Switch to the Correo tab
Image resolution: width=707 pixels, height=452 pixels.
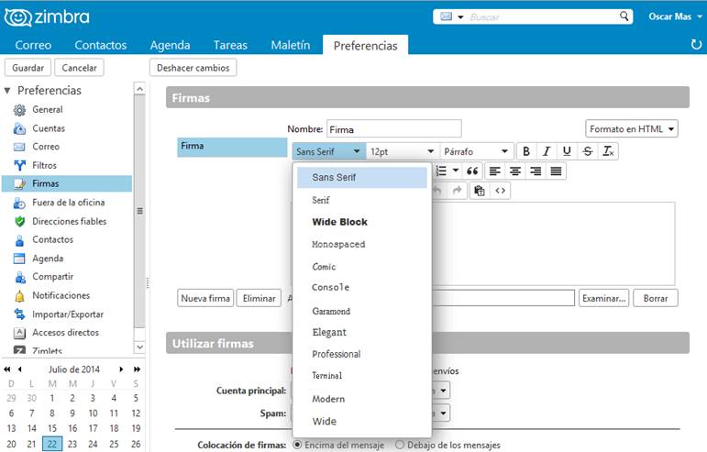click(x=33, y=45)
